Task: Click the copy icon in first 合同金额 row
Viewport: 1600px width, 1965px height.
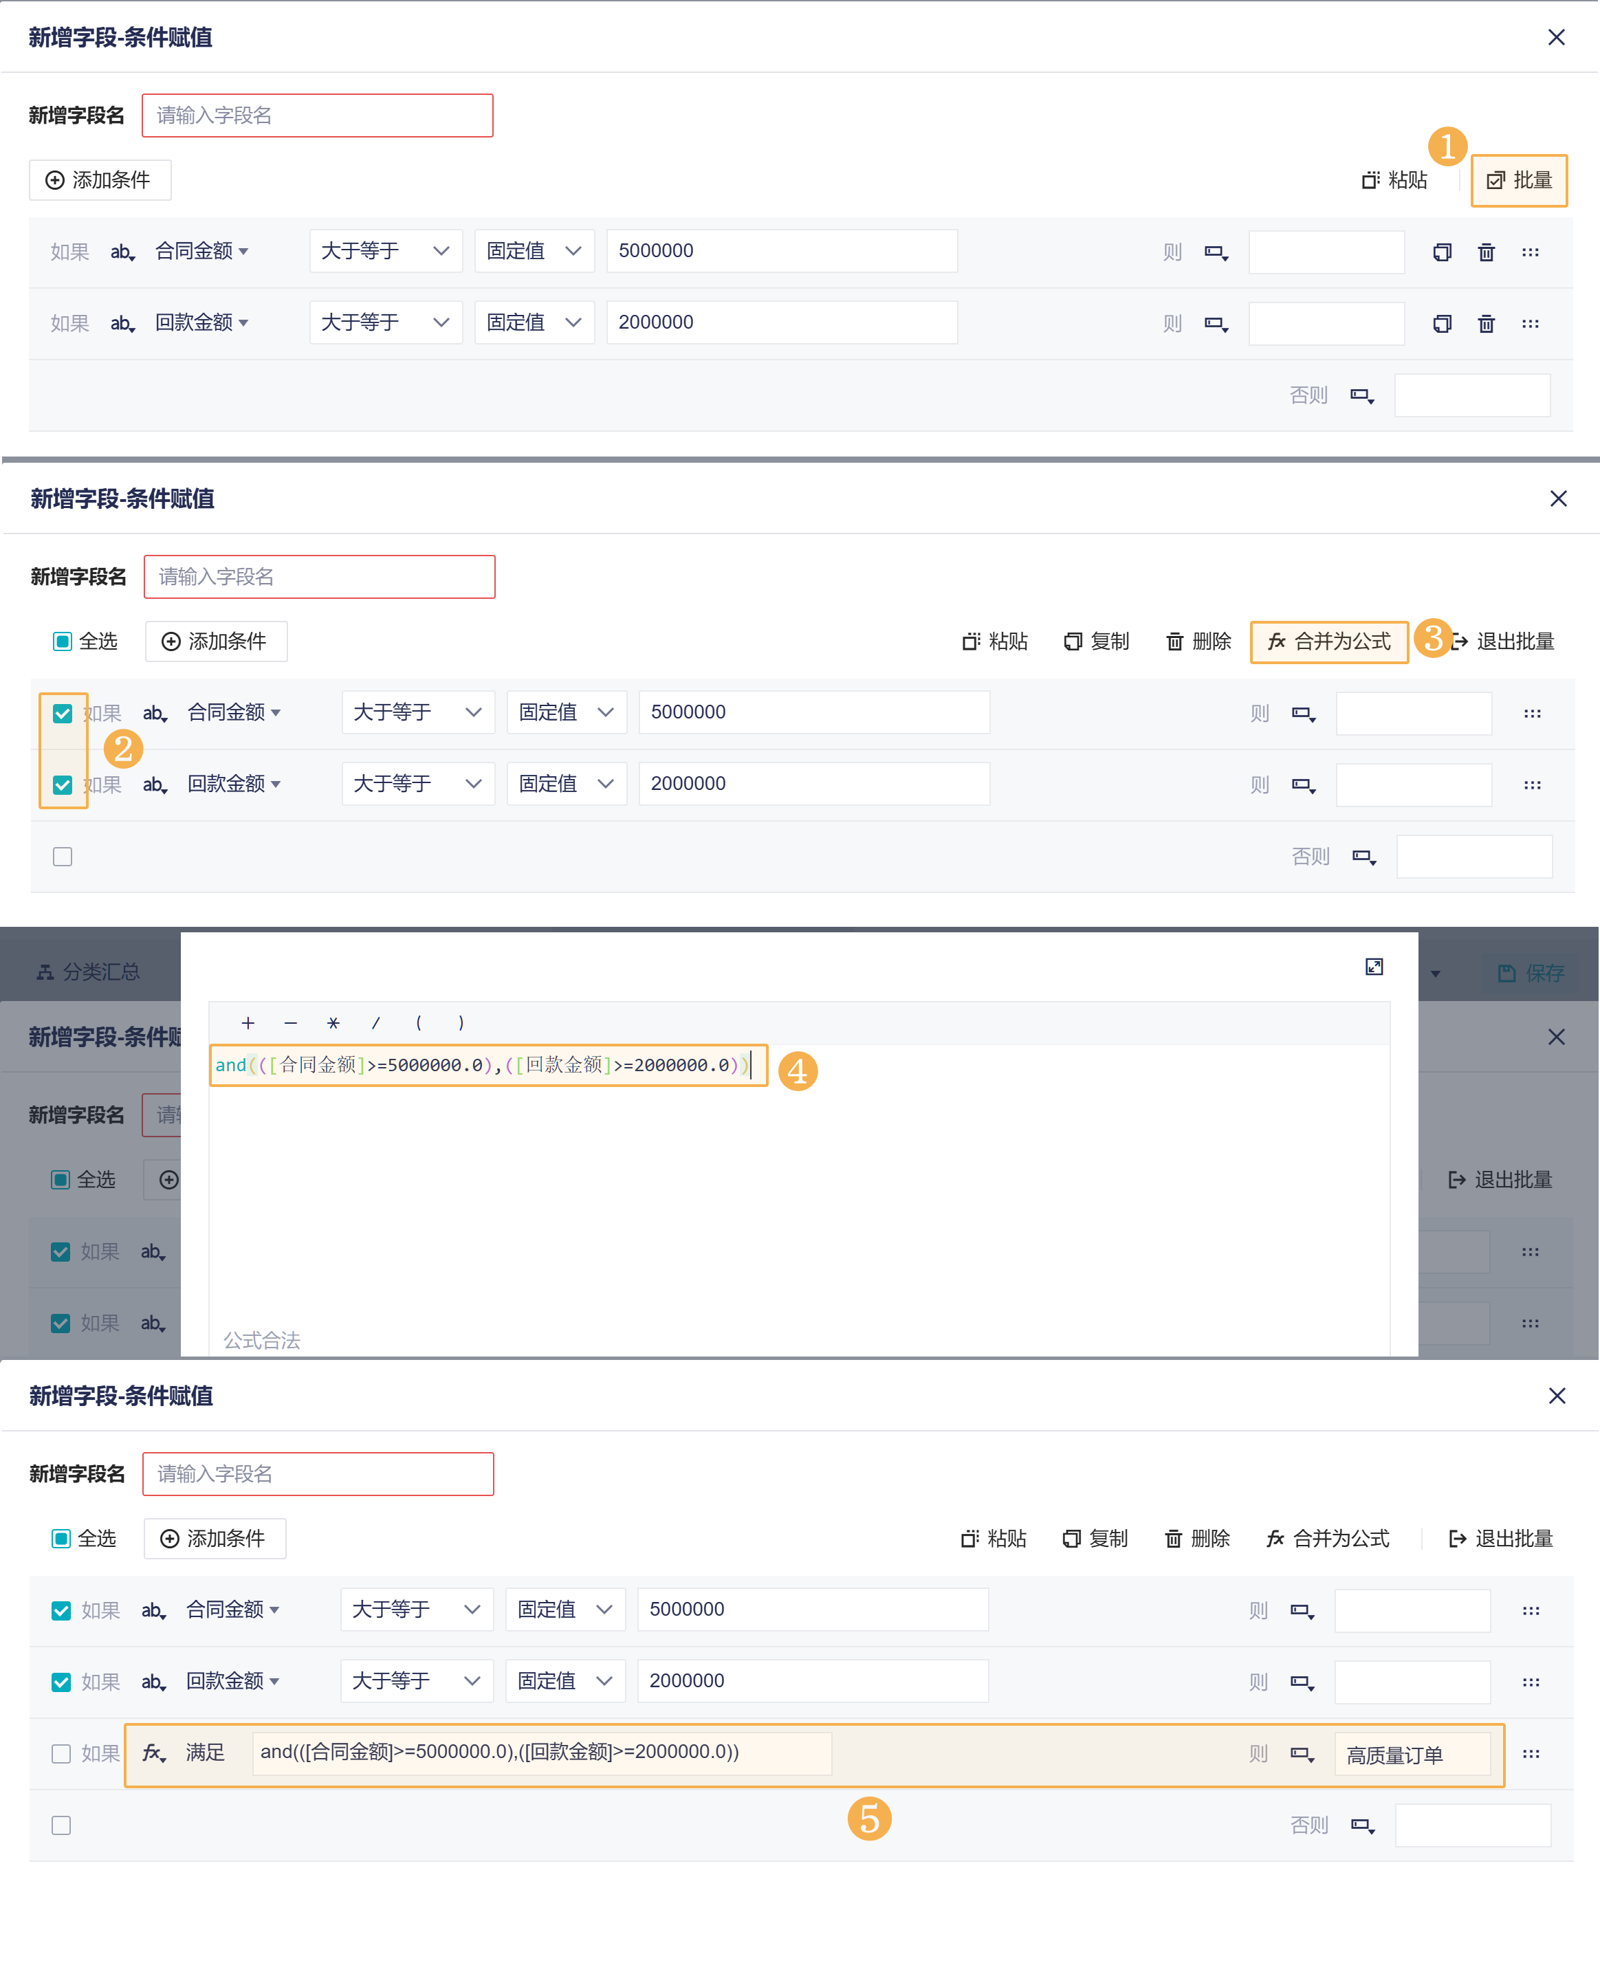Action: coord(1441,252)
